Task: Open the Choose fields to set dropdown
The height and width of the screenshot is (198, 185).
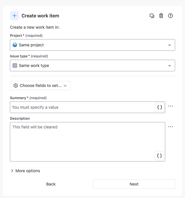Action: (x=40, y=86)
